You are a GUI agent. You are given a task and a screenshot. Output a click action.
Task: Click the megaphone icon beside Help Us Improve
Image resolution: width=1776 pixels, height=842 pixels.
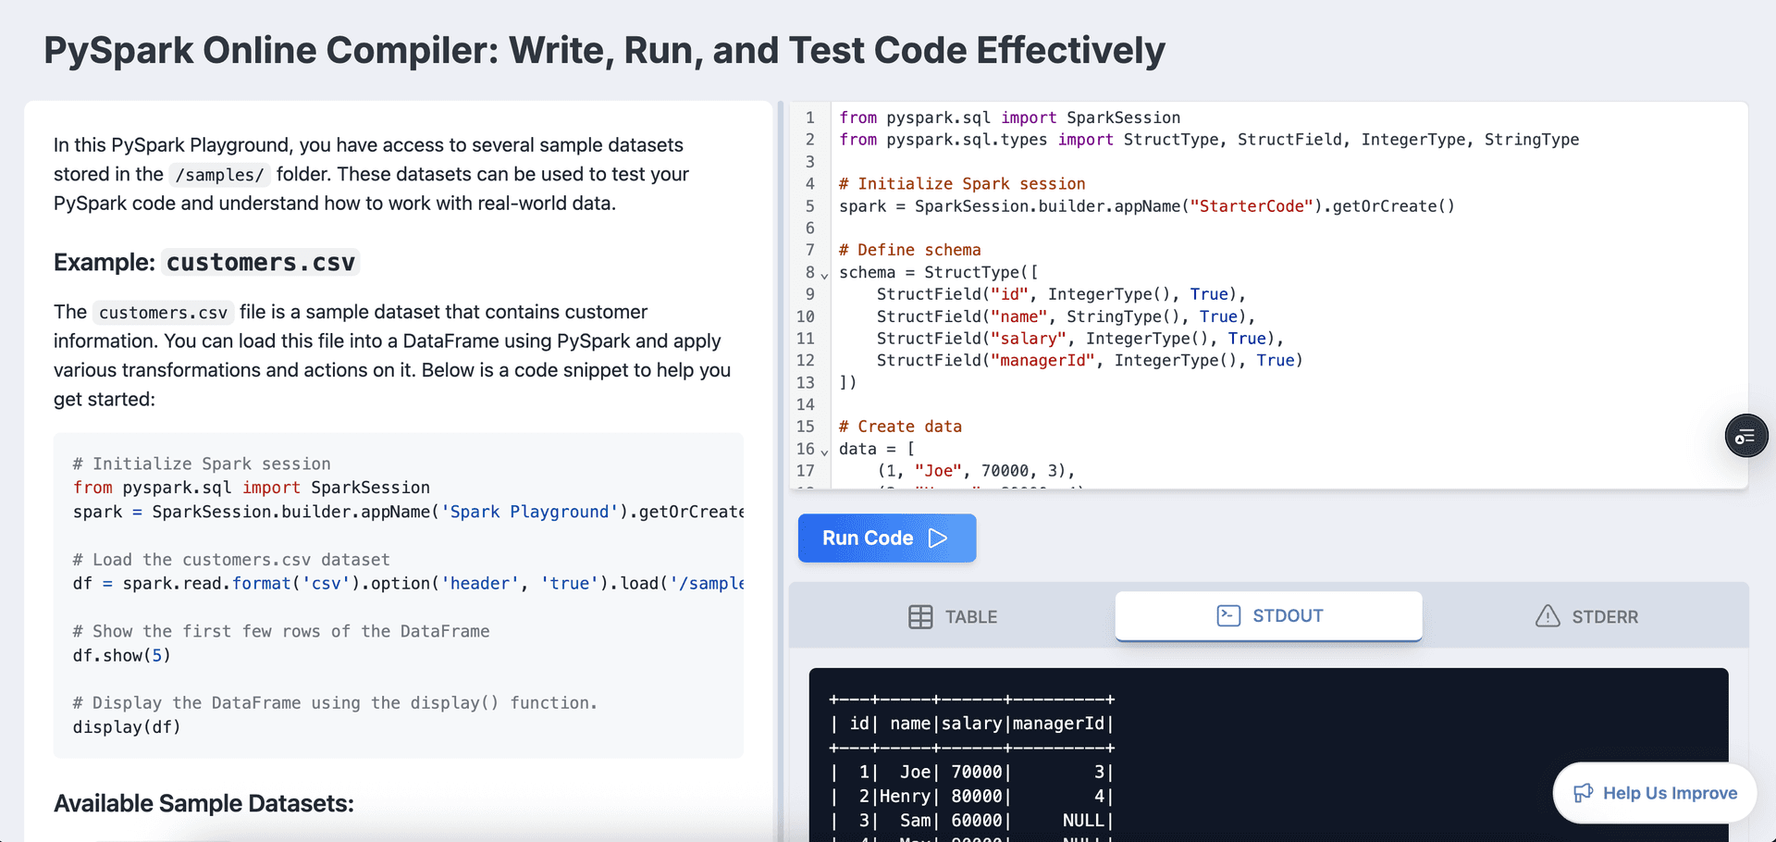1585,793
